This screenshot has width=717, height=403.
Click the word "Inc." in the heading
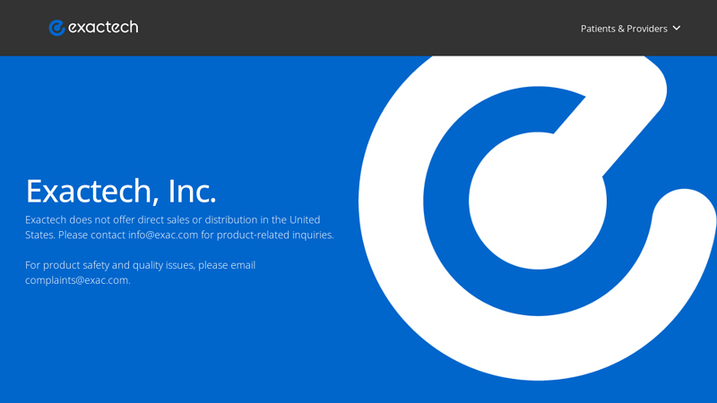(192, 191)
